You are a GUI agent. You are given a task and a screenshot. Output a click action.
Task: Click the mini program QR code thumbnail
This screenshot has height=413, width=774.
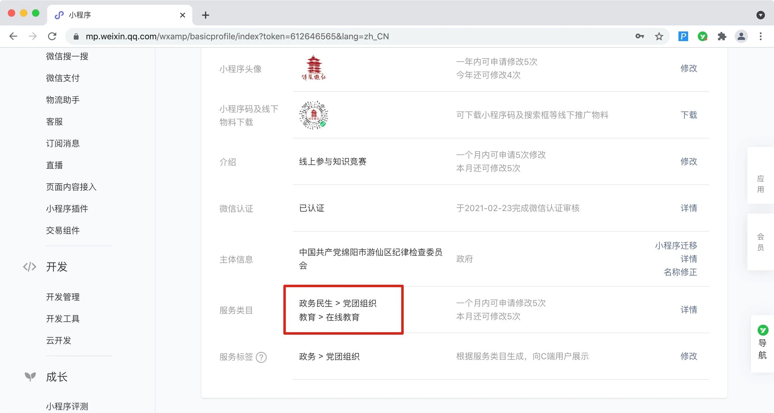[x=314, y=115]
